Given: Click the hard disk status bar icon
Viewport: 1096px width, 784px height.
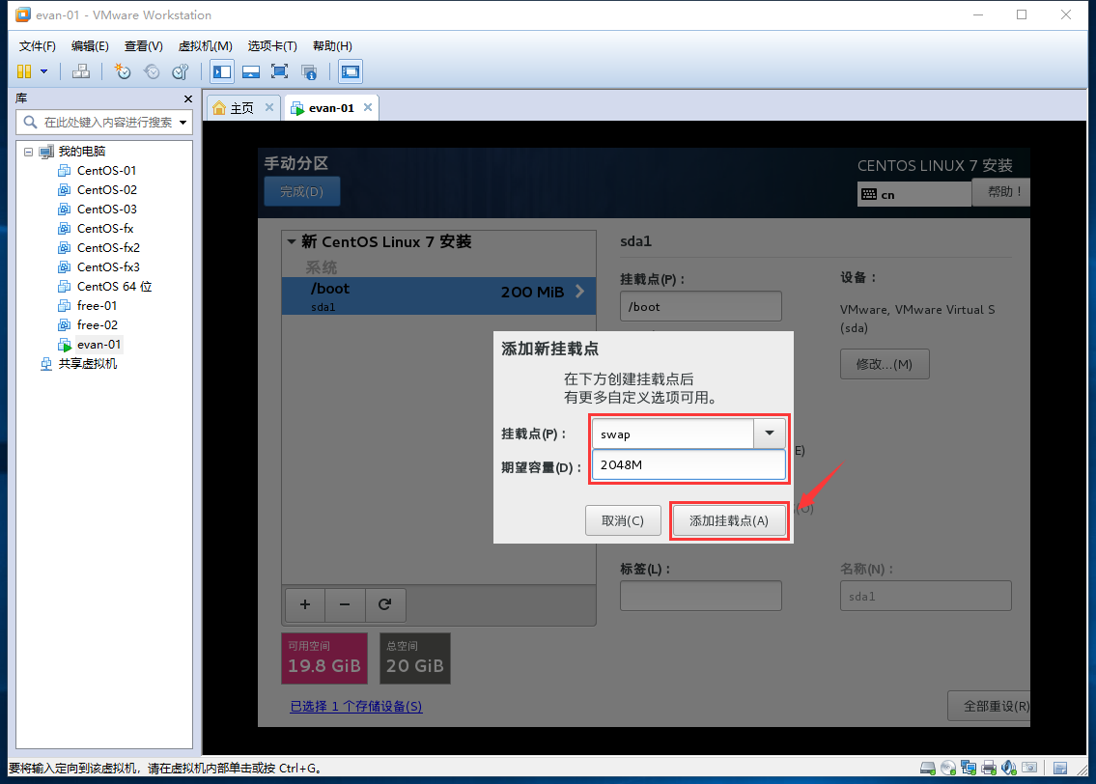Looking at the screenshot, I should pyautogui.click(x=928, y=768).
